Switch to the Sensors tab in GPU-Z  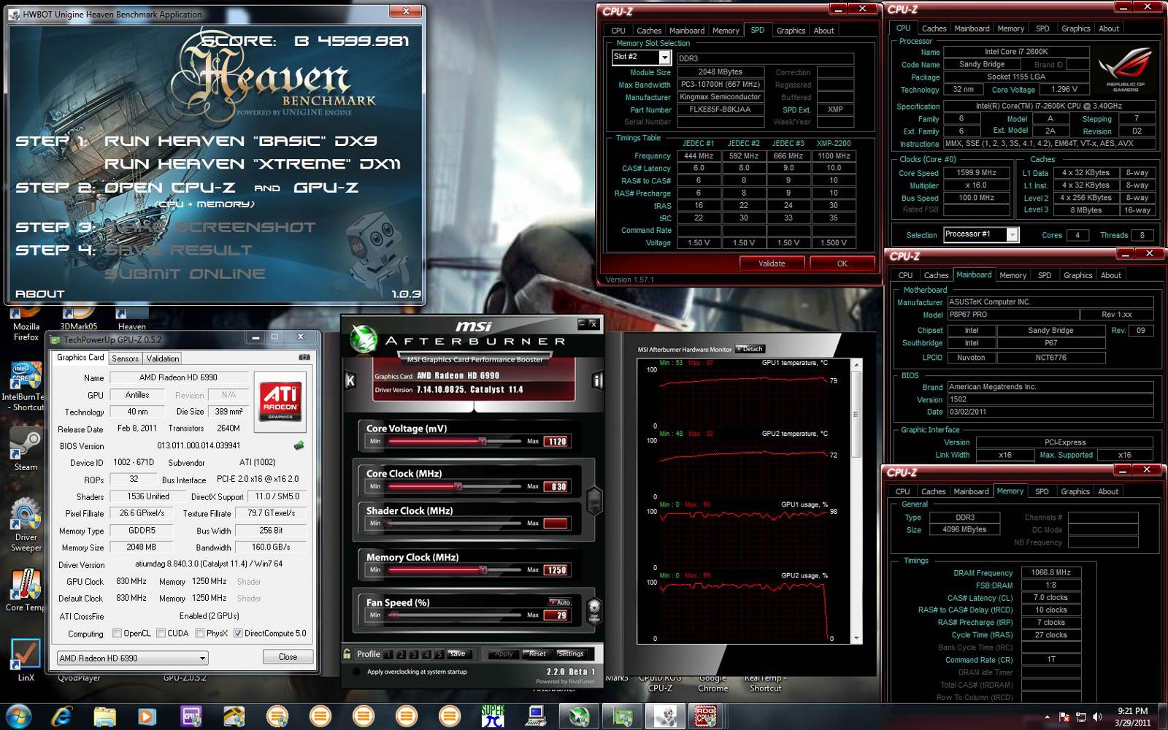click(125, 358)
